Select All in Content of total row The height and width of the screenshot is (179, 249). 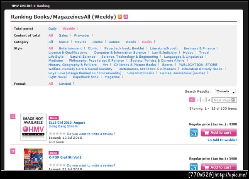click(x=51, y=35)
